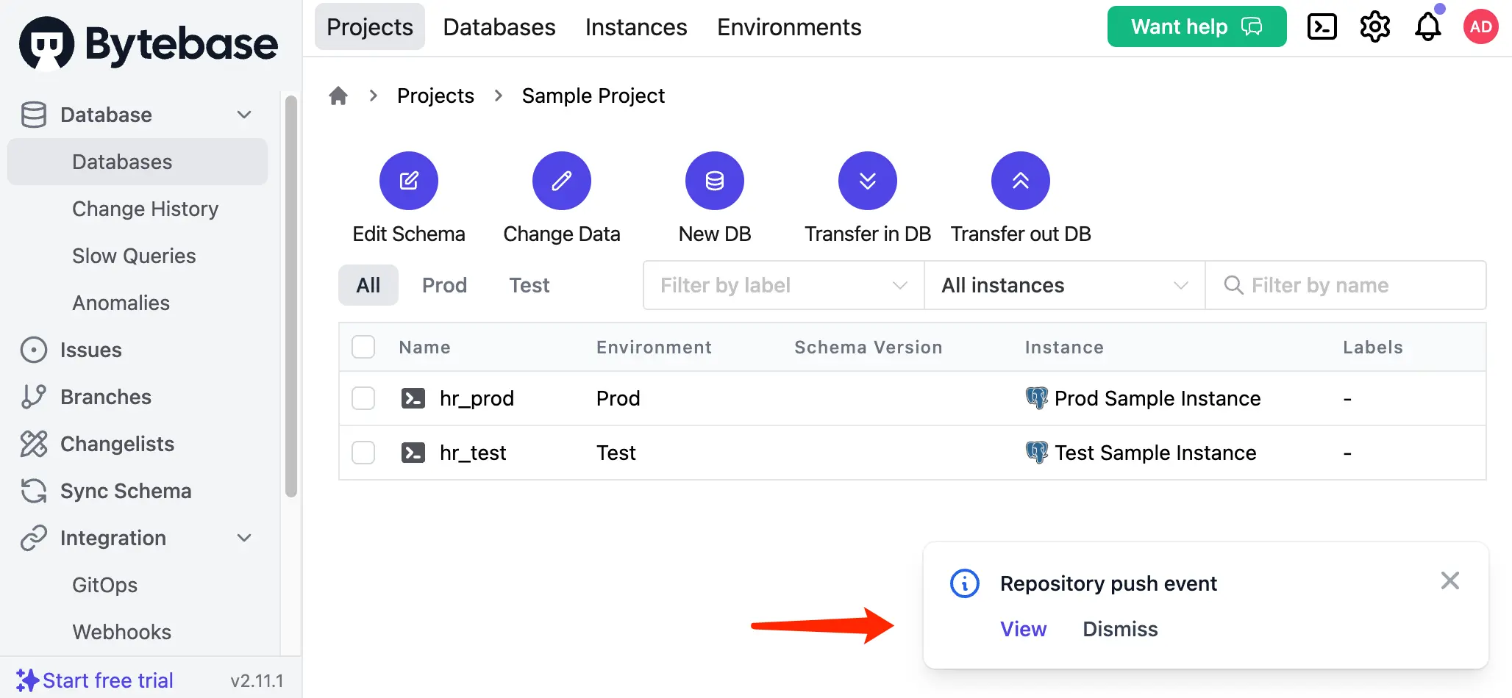Open the Filter by label dropdown
The height and width of the screenshot is (698, 1512).
pyautogui.click(x=782, y=285)
